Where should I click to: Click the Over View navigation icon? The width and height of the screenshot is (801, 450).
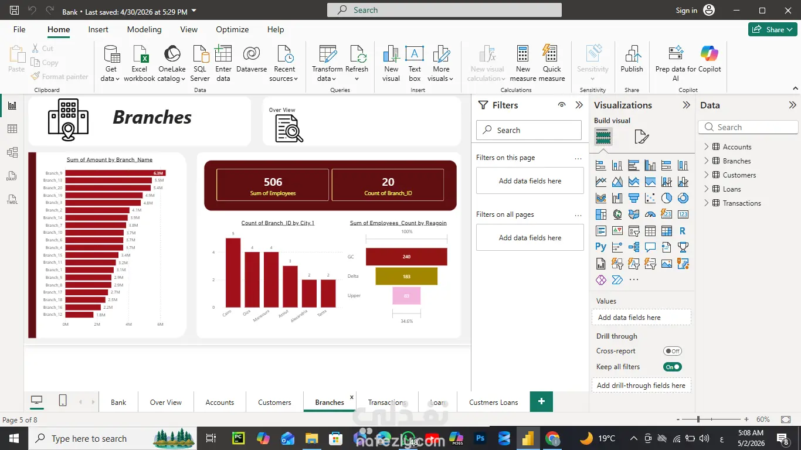pos(289,127)
